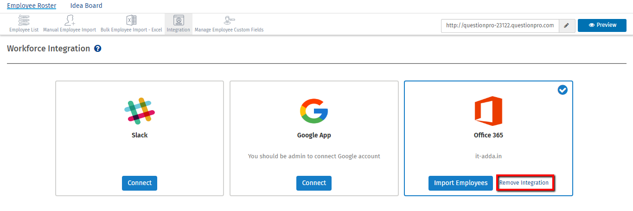Click the Workforce Integration help icon
633x211 pixels.
point(98,49)
